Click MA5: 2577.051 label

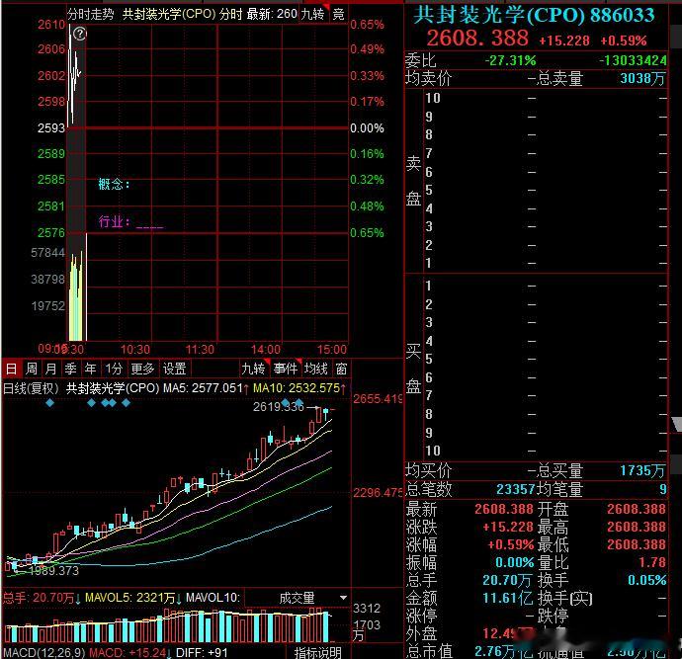(x=203, y=387)
